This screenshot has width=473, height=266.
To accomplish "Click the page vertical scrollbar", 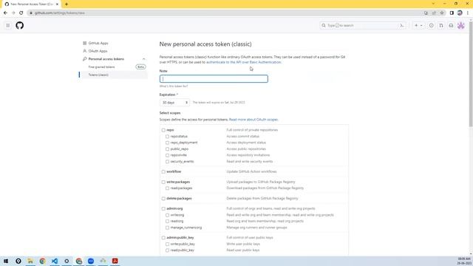I will tap(471, 74).
